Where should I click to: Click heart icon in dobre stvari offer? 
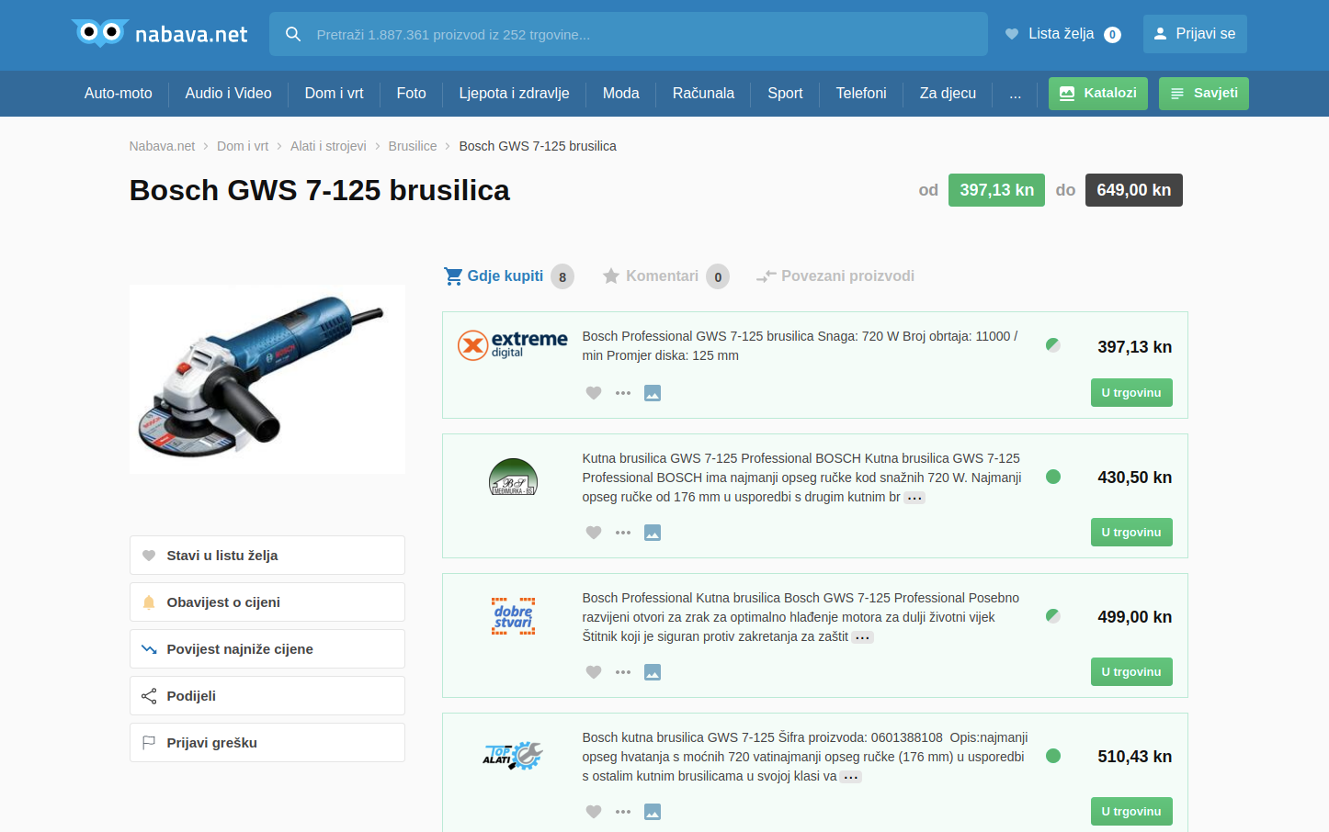click(x=594, y=672)
